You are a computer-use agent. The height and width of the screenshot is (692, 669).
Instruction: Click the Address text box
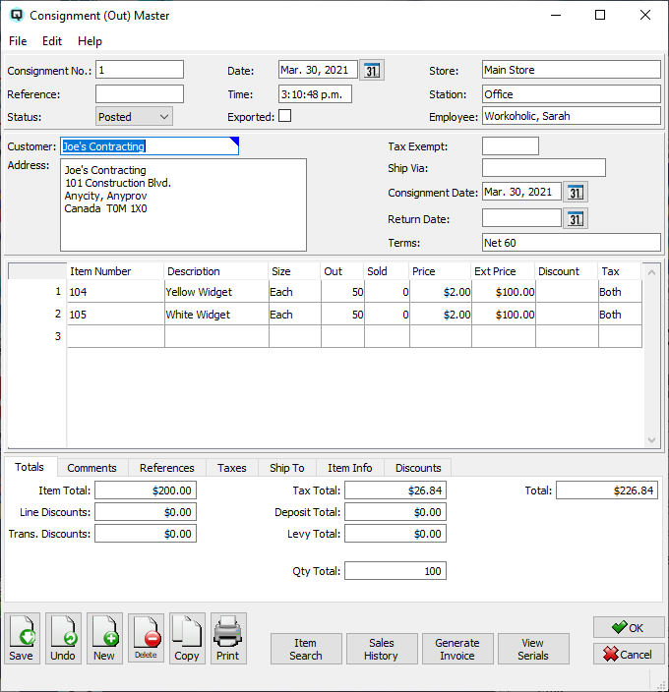183,204
